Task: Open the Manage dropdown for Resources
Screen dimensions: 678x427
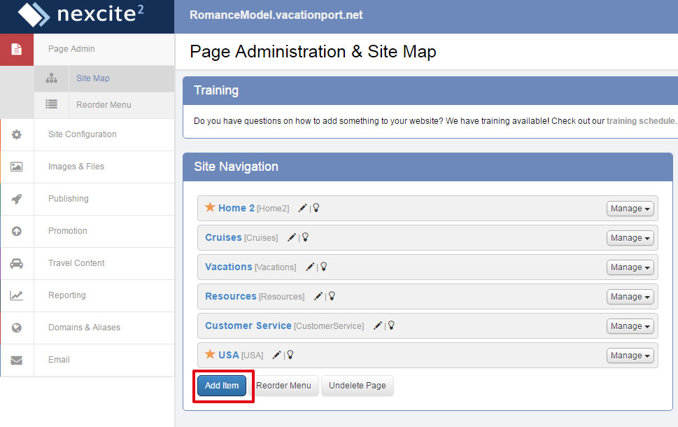Action: point(630,297)
